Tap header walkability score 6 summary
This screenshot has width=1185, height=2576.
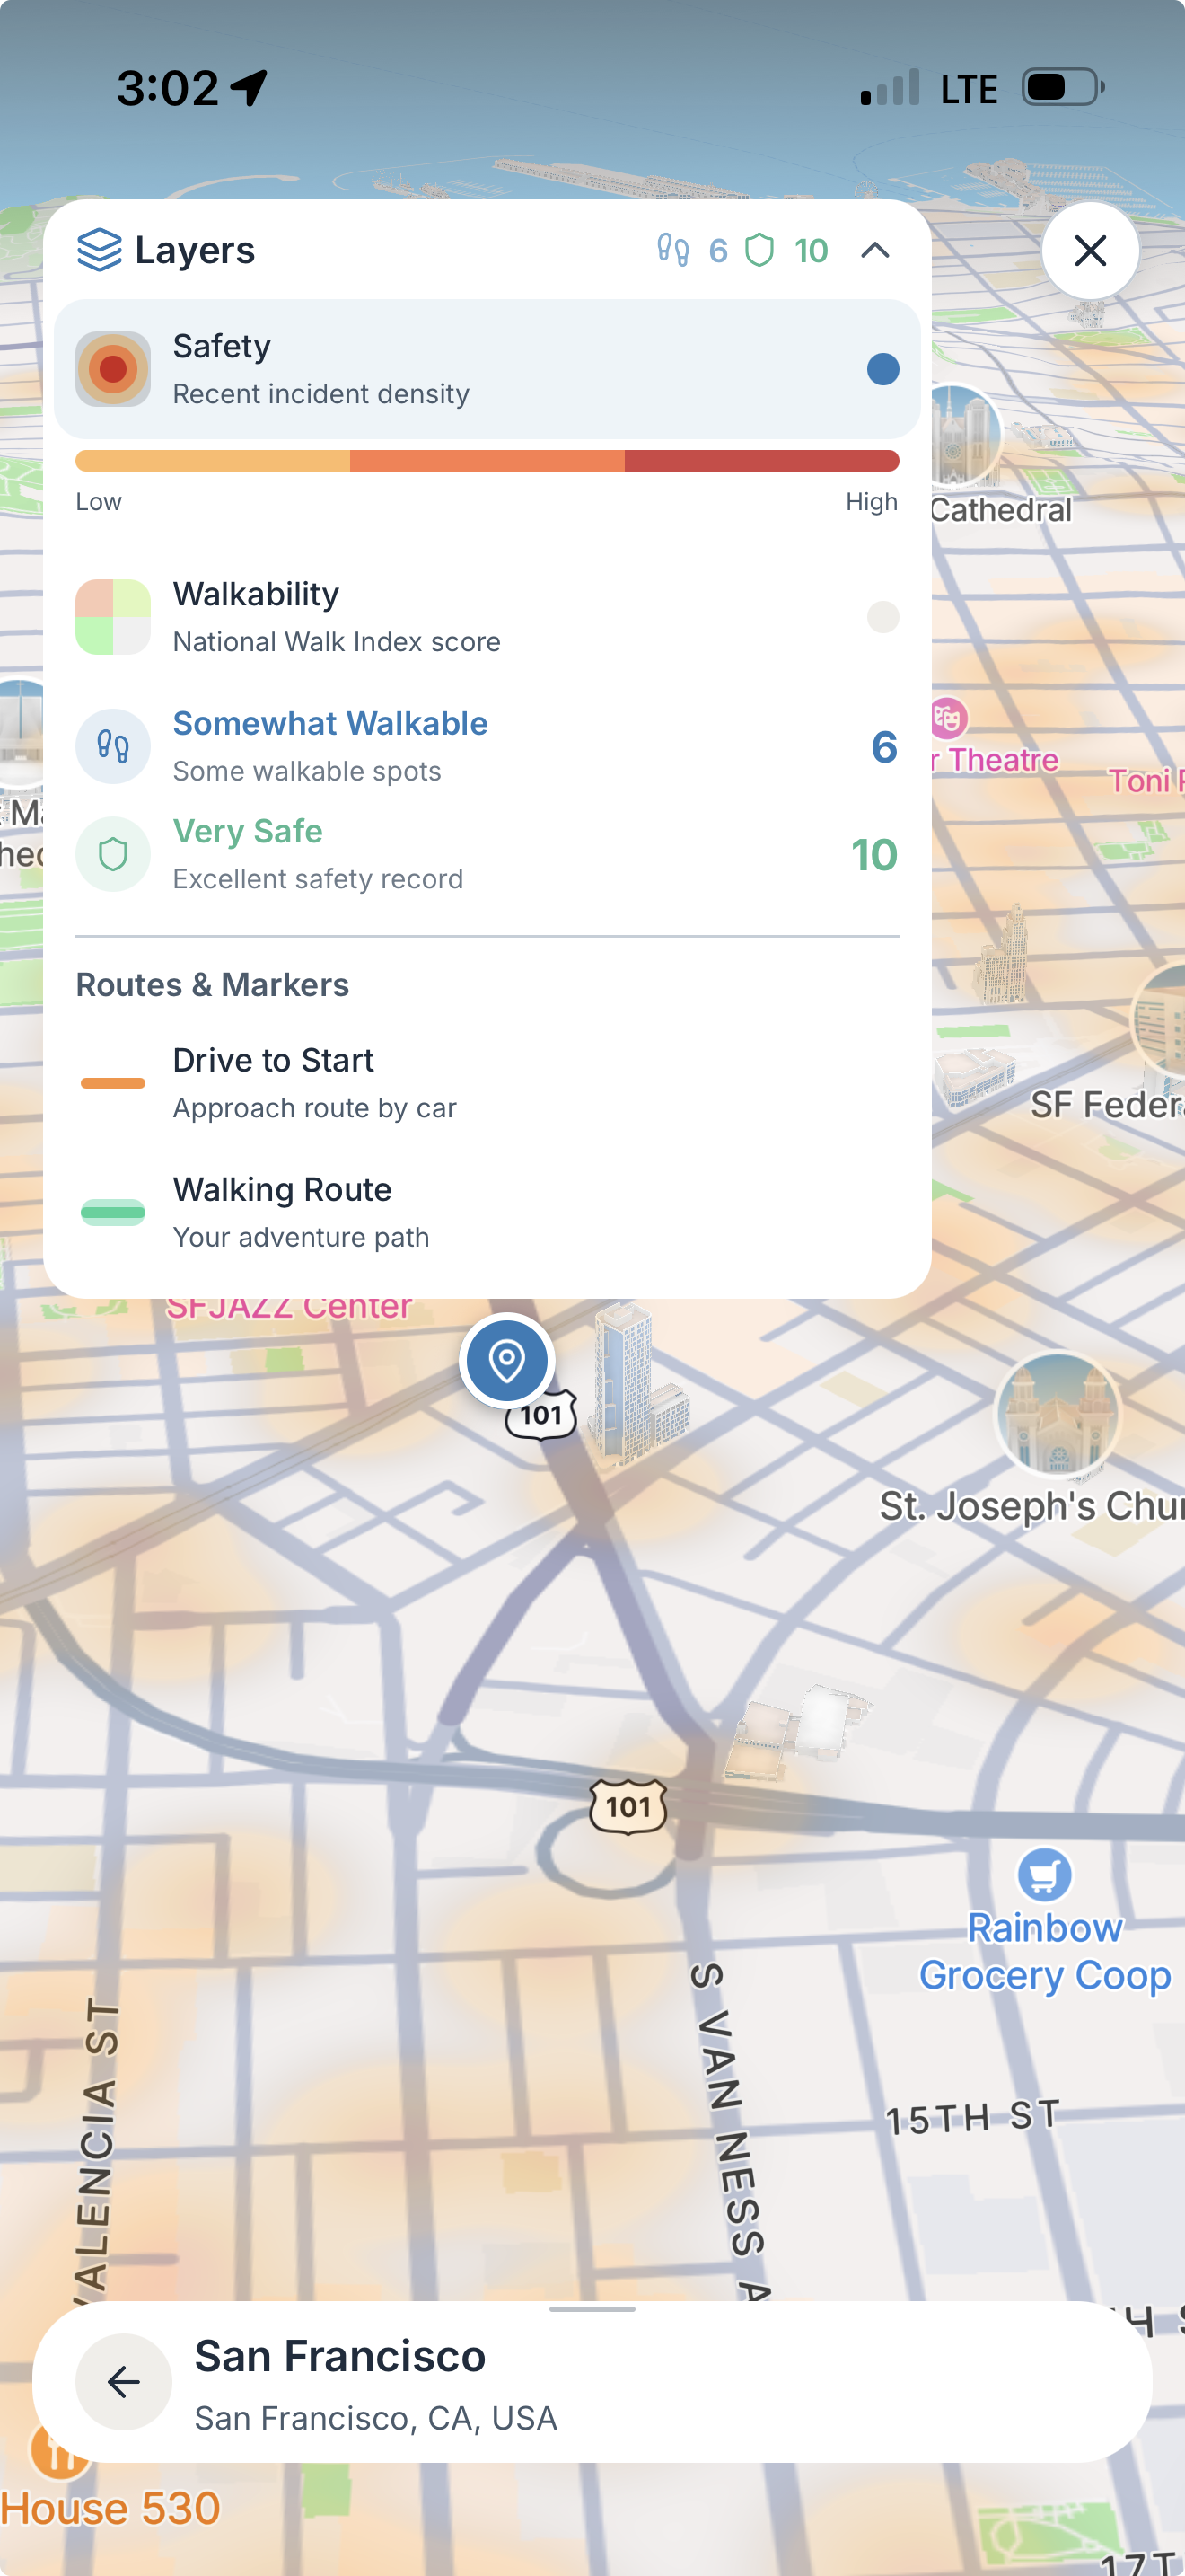tap(692, 250)
